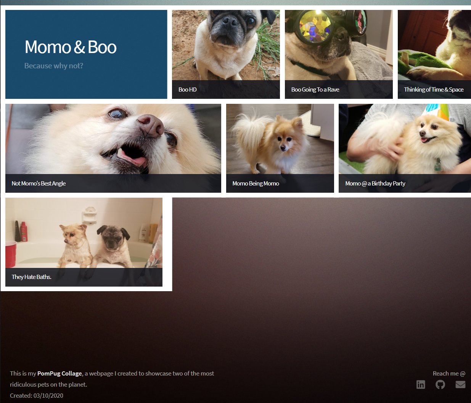
Task: Click the "Momo & Boo" page title
Action: [x=71, y=47]
